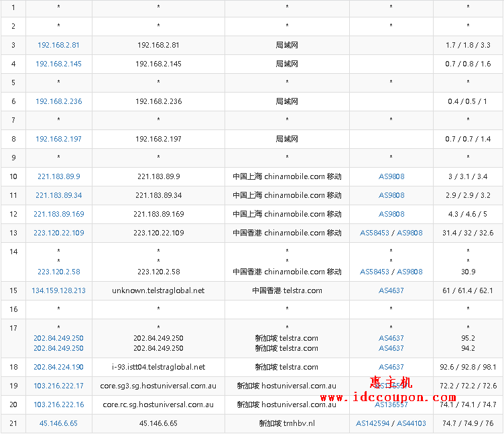This screenshot has width=504, height=434.
Task: Click the unknown.telstraglobal.net hostname cell
Action: click(158, 290)
